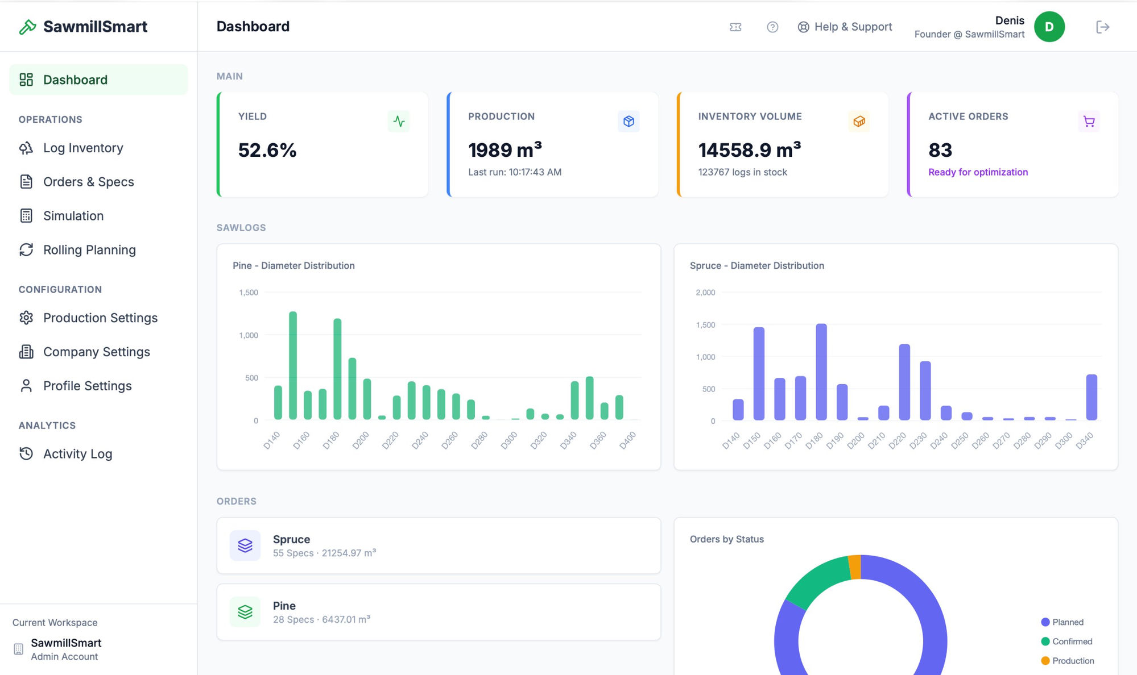Click Denis user name in header
The width and height of the screenshot is (1137, 675).
coord(1010,20)
